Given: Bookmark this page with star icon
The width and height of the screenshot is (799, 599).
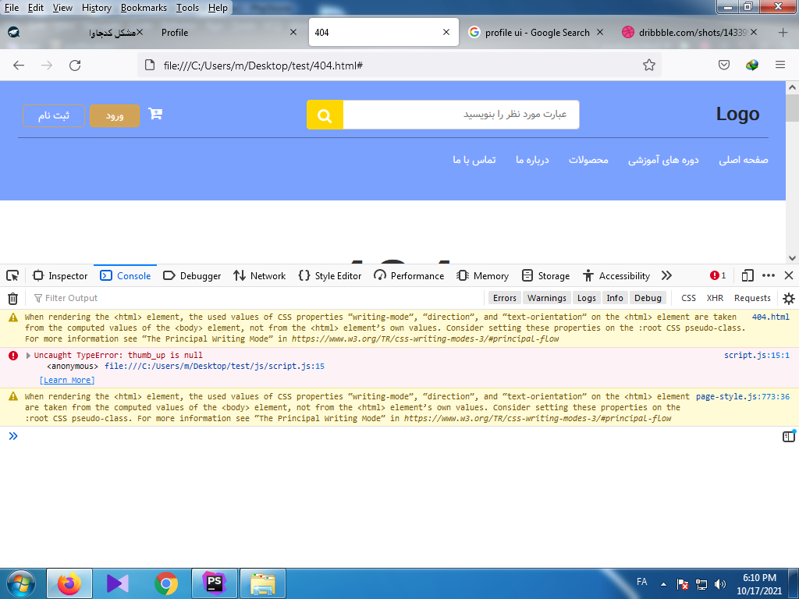Looking at the screenshot, I should pos(648,66).
